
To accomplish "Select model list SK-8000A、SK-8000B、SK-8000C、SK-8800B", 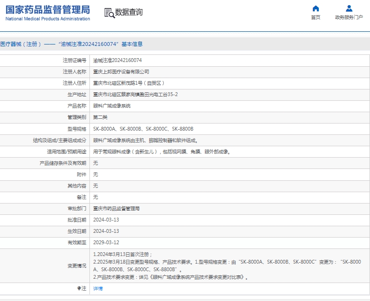I will click(x=143, y=129).
